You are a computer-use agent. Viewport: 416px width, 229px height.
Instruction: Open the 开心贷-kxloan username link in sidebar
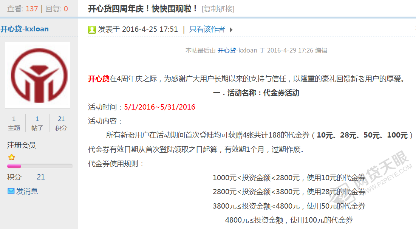[25, 29]
